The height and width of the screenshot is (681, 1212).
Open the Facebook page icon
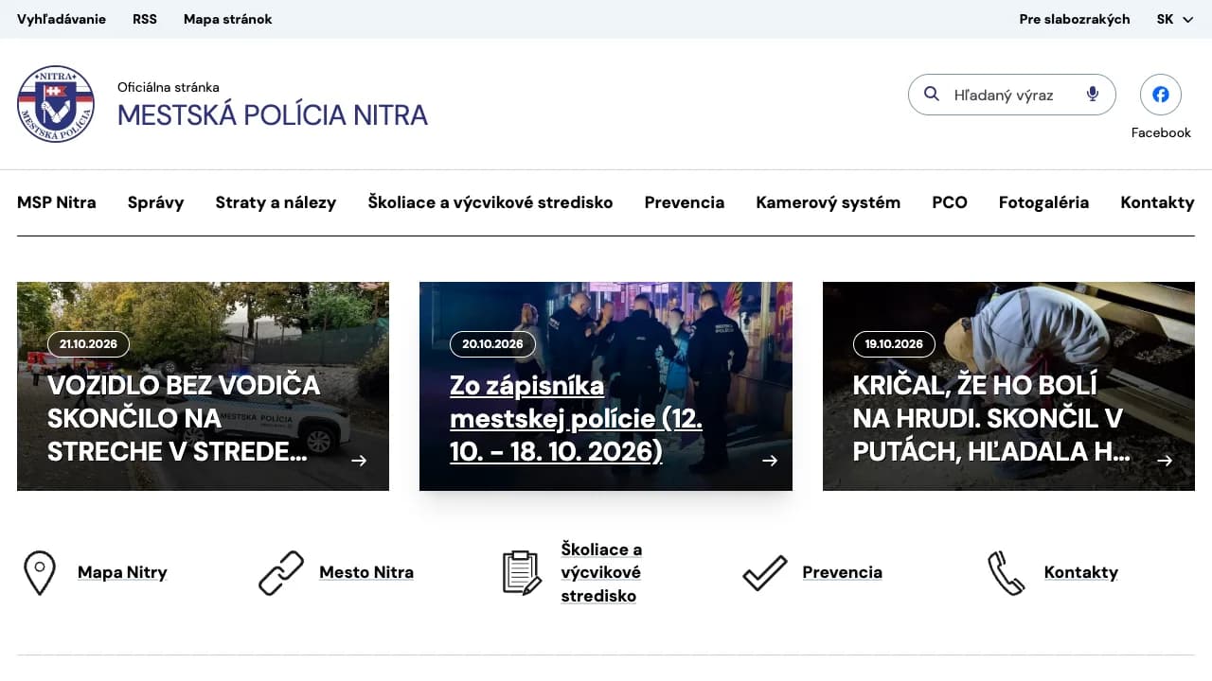click(1161, 95)
